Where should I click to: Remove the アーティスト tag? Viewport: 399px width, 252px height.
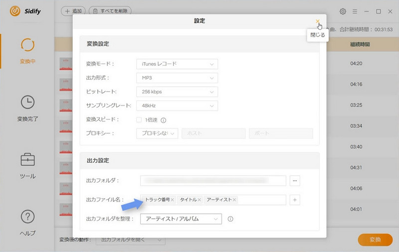(234, 200)
